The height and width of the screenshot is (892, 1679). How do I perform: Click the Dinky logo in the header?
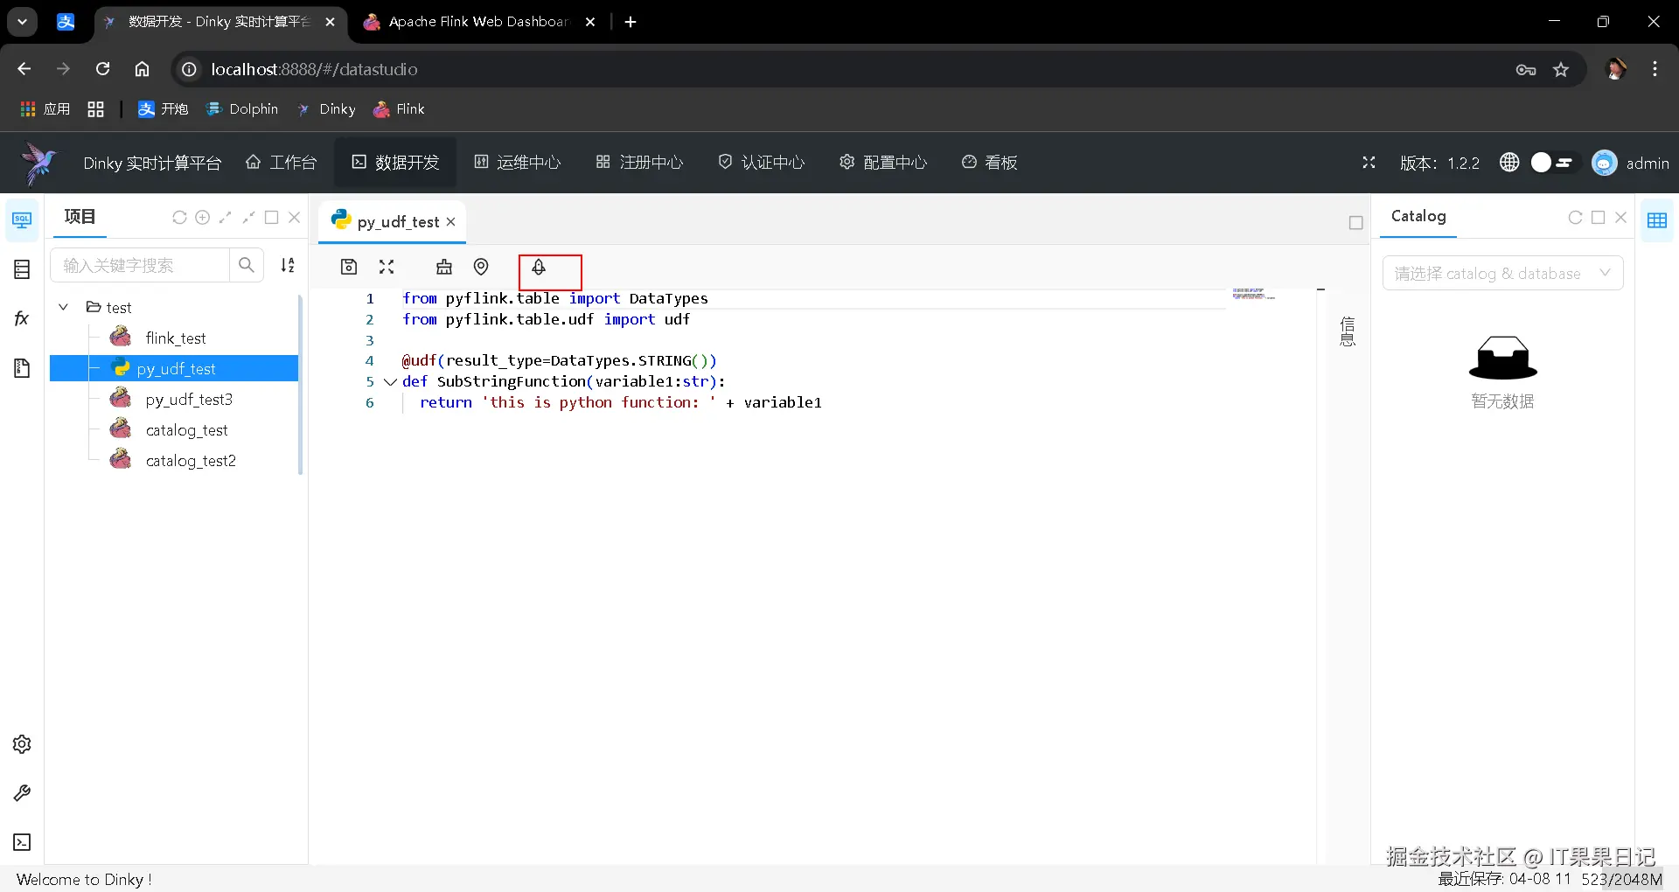tap(38, 163)
